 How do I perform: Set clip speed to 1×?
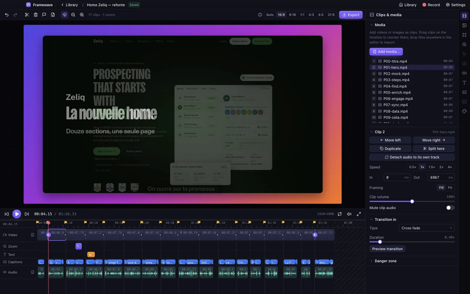tap(422, 167)
